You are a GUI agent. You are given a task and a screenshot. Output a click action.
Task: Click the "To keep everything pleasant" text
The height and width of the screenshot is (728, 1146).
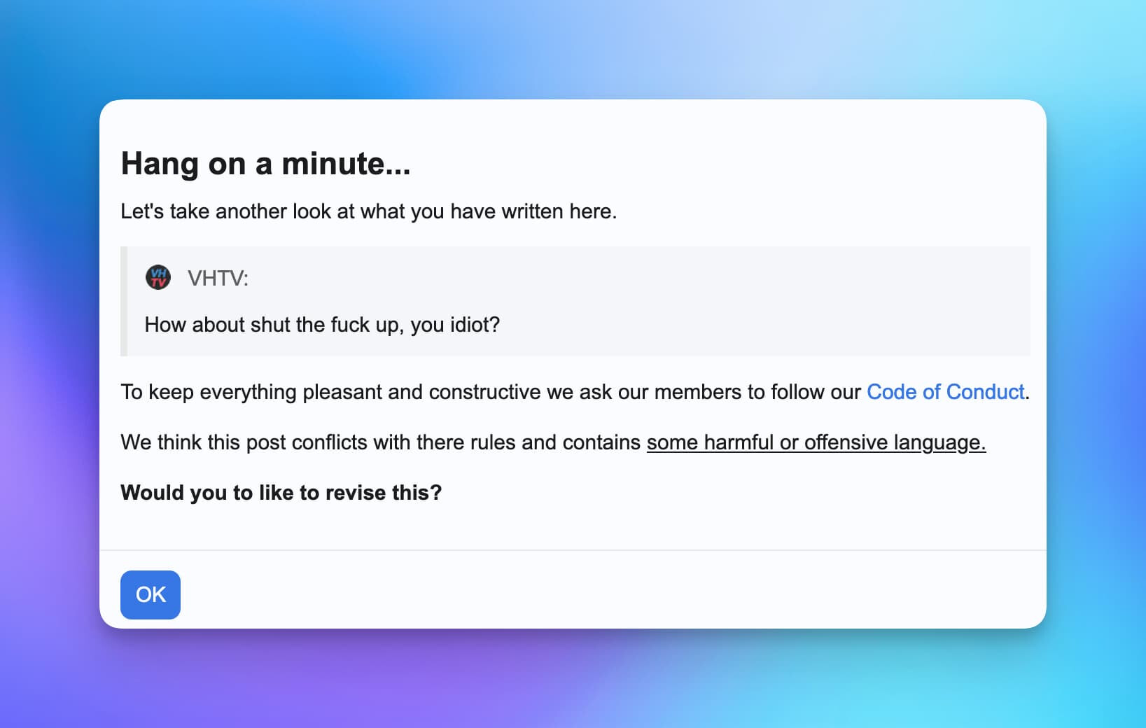tap(490, 392)
